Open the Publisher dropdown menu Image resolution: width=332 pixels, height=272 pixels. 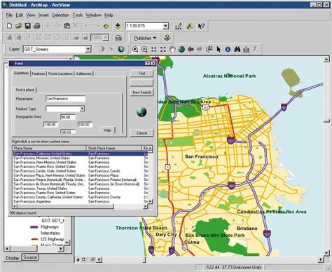point(145,38)
